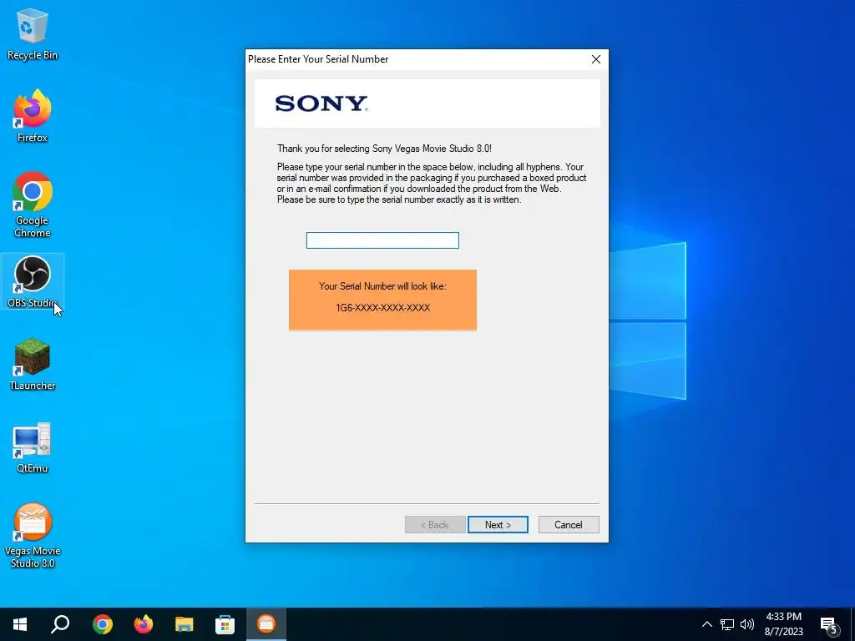
Task: Open the Recycle Bin desktop icon
Action: click(x=33, y=34)
